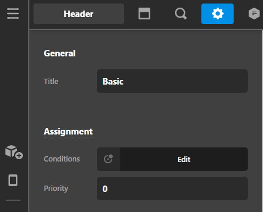
Task: Click the Header button
Action: 79,14
